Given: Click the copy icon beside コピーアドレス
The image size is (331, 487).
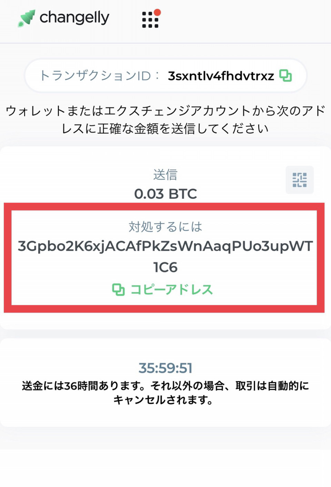Looking at the screenshot, I should click(x=118, y=289).
